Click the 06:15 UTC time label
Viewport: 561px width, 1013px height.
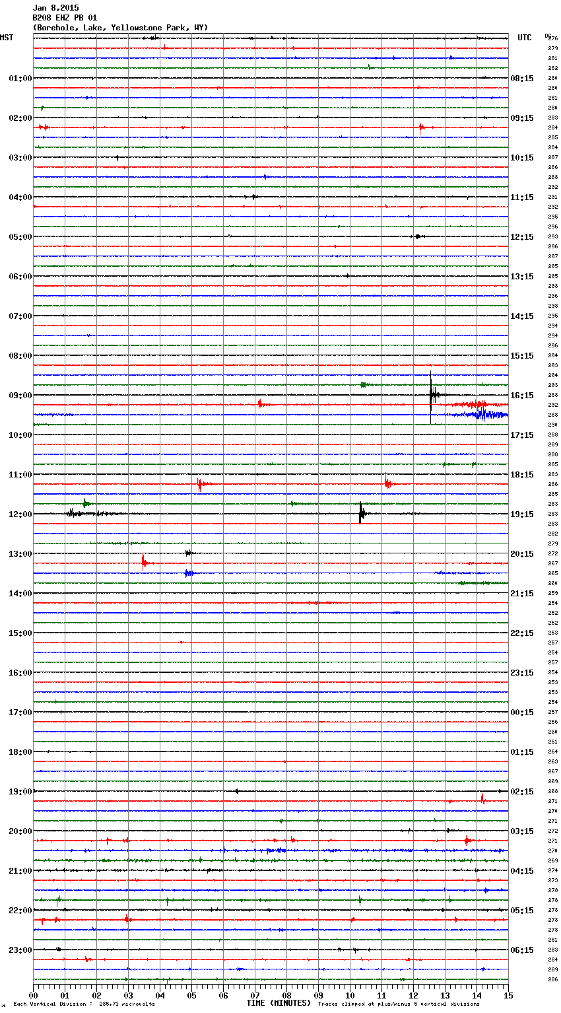click(x=522, y=950)
